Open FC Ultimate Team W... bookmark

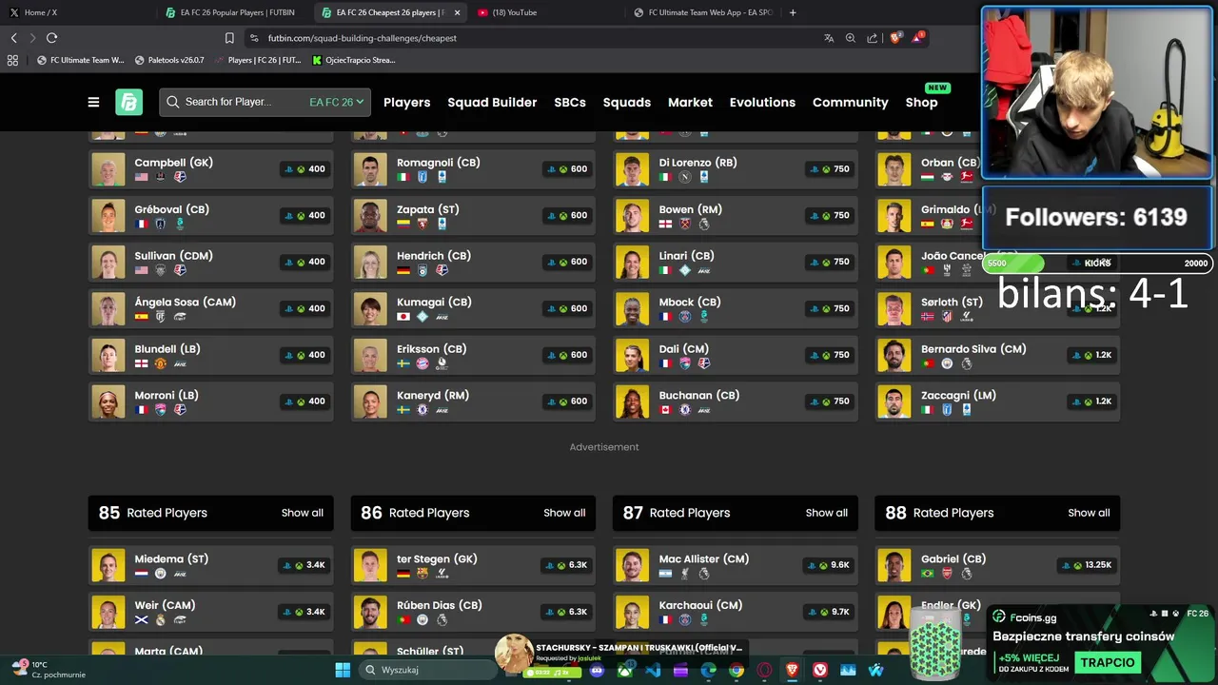(80, 60)
